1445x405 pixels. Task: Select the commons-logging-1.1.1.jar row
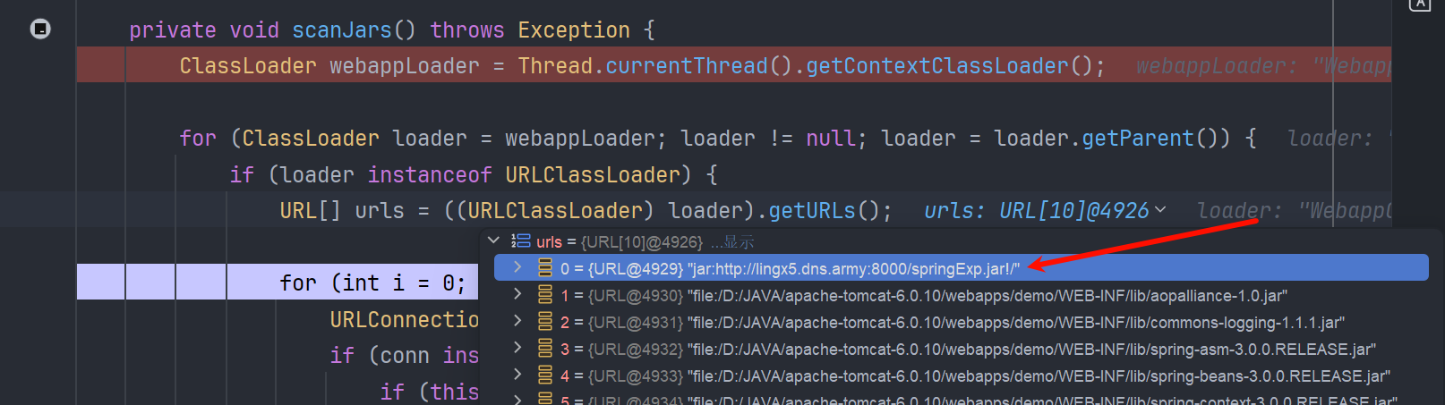962,322
